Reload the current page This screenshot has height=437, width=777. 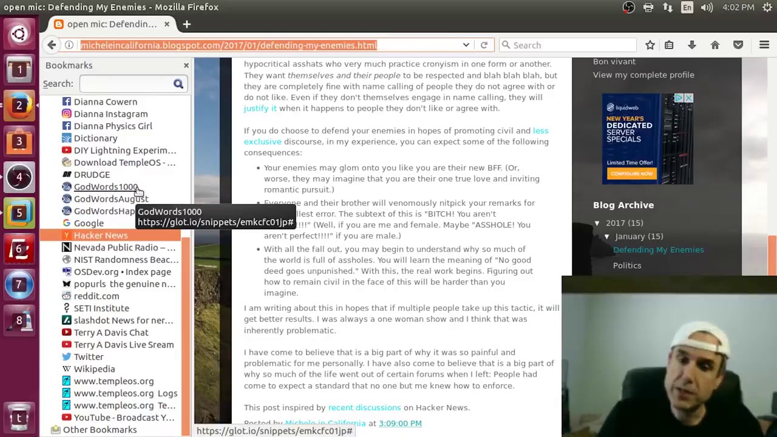(x=484, y=45)
